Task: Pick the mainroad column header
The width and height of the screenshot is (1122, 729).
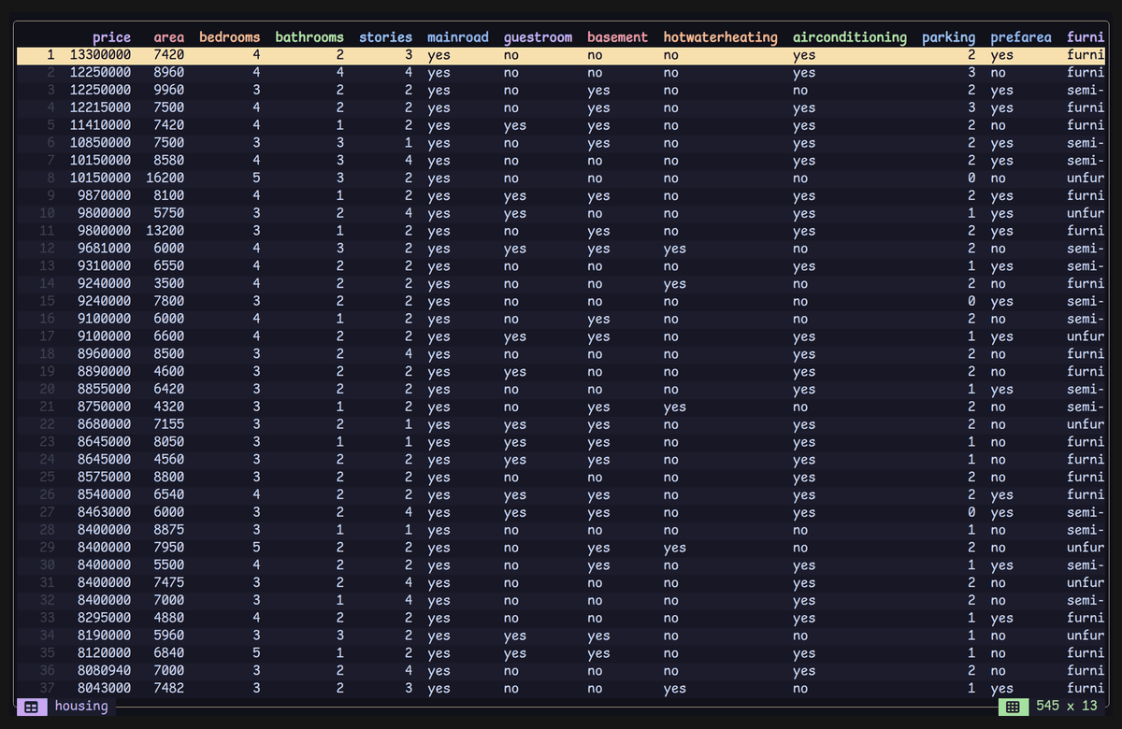Action: (x=458, y=37)
